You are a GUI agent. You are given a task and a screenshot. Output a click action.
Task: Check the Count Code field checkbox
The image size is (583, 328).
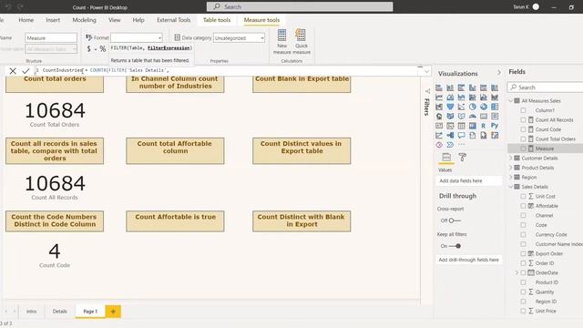coord(523,129)
